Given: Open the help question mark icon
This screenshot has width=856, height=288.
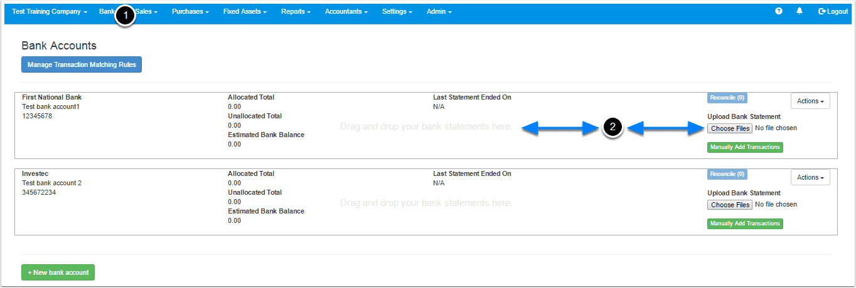Looking at the screenshot, I should click(779, 11).
